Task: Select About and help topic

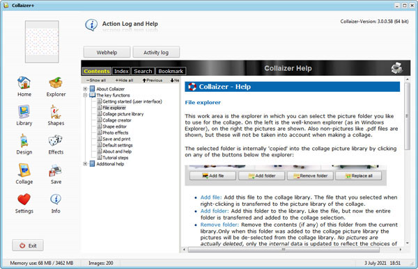Action: tap(117, 151)
